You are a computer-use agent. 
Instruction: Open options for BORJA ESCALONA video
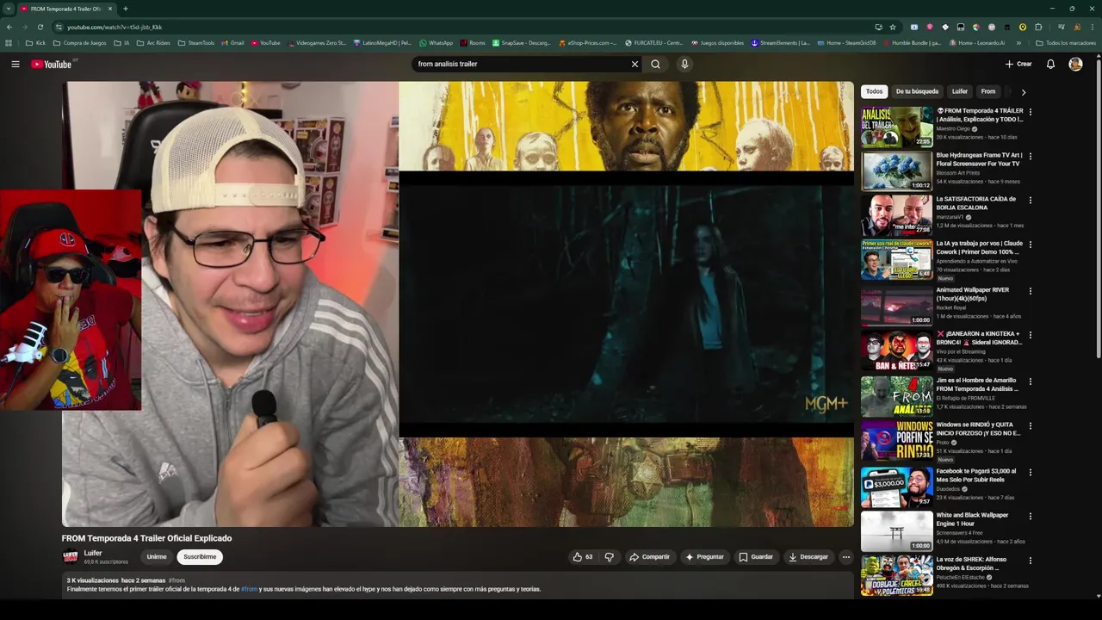1030,200
